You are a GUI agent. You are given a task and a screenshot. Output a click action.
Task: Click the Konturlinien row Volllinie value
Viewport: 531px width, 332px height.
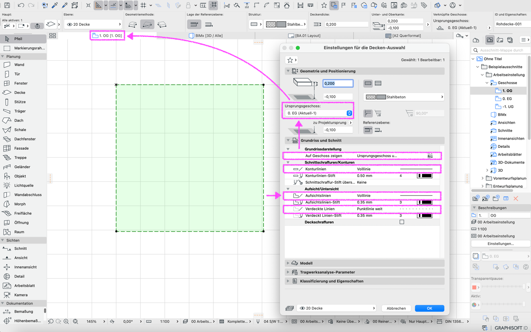pos(364,169)
